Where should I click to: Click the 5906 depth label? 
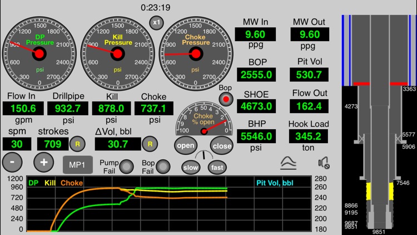point(409,147)
